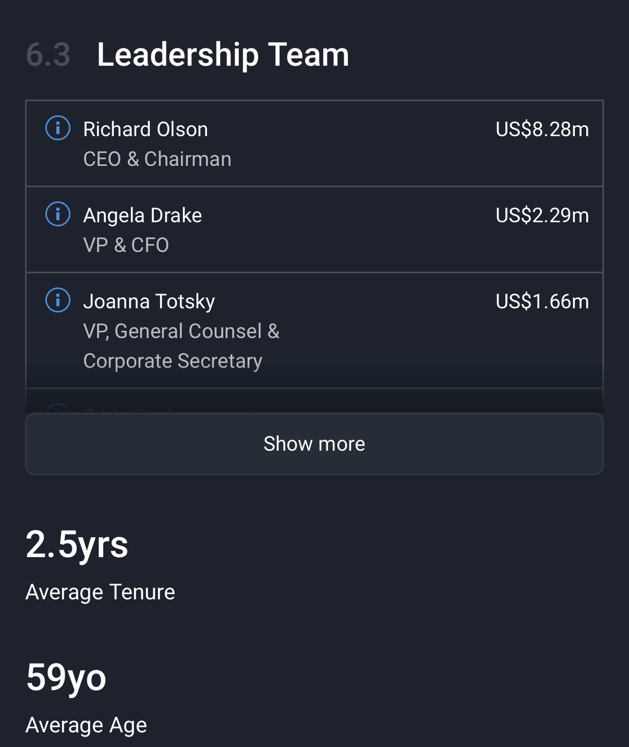The image size is (629, 747).
Task: Tap the info icon for Joanna Totsky
Action: click(x=58, y=300)
